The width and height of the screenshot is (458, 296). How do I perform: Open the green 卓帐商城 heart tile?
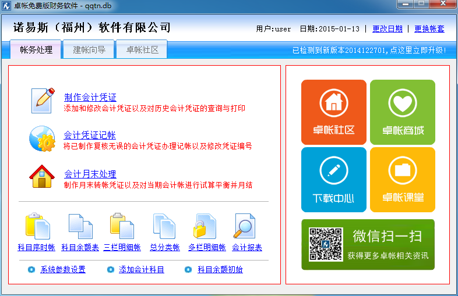pyautogui.click(x=403, y=112)
